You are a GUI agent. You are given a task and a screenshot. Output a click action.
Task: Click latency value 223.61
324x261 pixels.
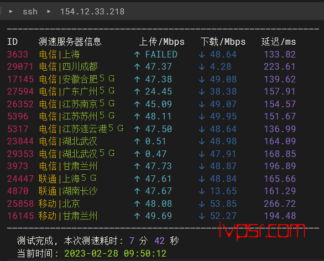coord(280,67)
